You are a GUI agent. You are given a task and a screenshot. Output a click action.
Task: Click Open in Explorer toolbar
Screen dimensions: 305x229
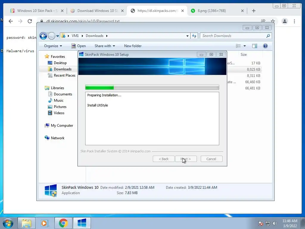tap(79, 46)
